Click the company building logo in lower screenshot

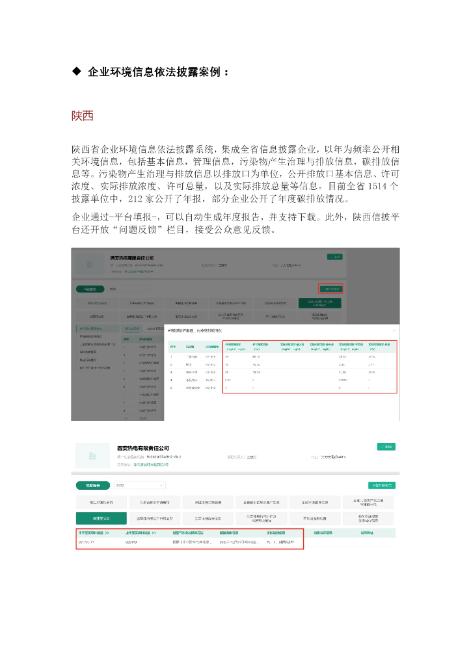[92, 456]
